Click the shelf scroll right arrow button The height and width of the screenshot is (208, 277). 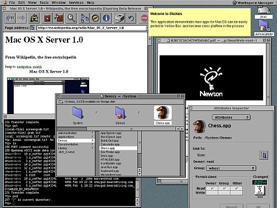pos(182,129)
